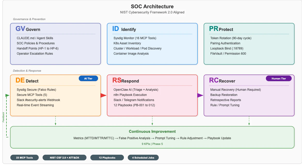
Task: Select the 23 MCP Tools pill
Action: [x=25, y=158]
